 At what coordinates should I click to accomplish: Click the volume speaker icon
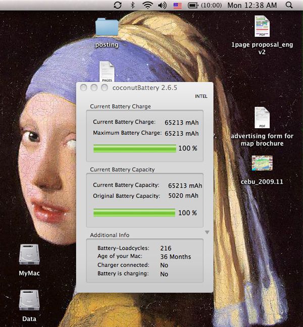[162, 5]
